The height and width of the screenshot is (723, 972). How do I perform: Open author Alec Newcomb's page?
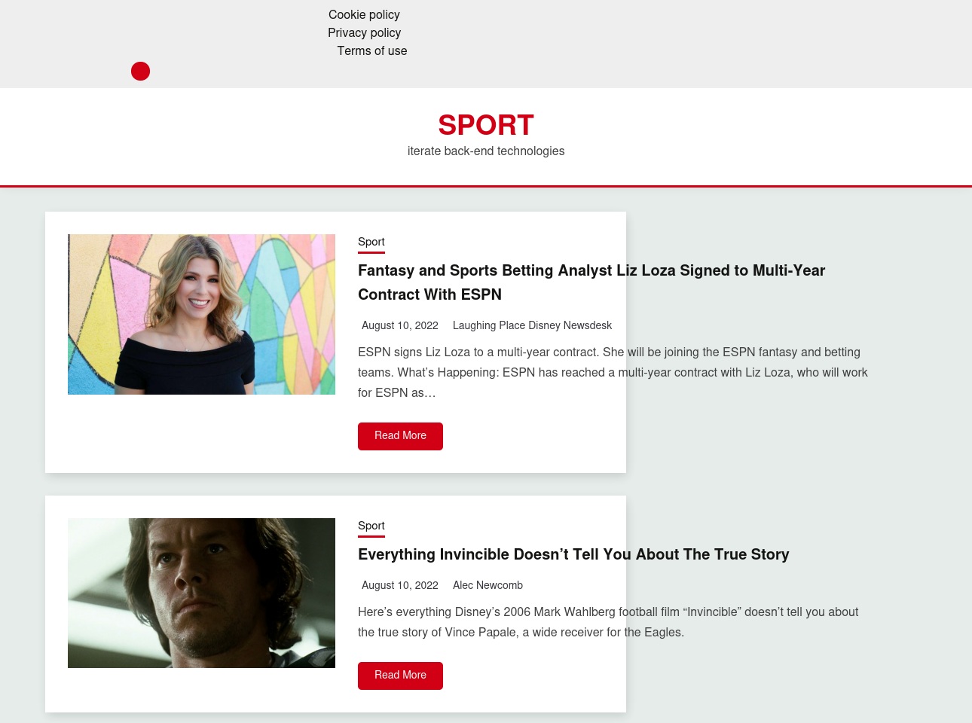click(x=488, y=586)
